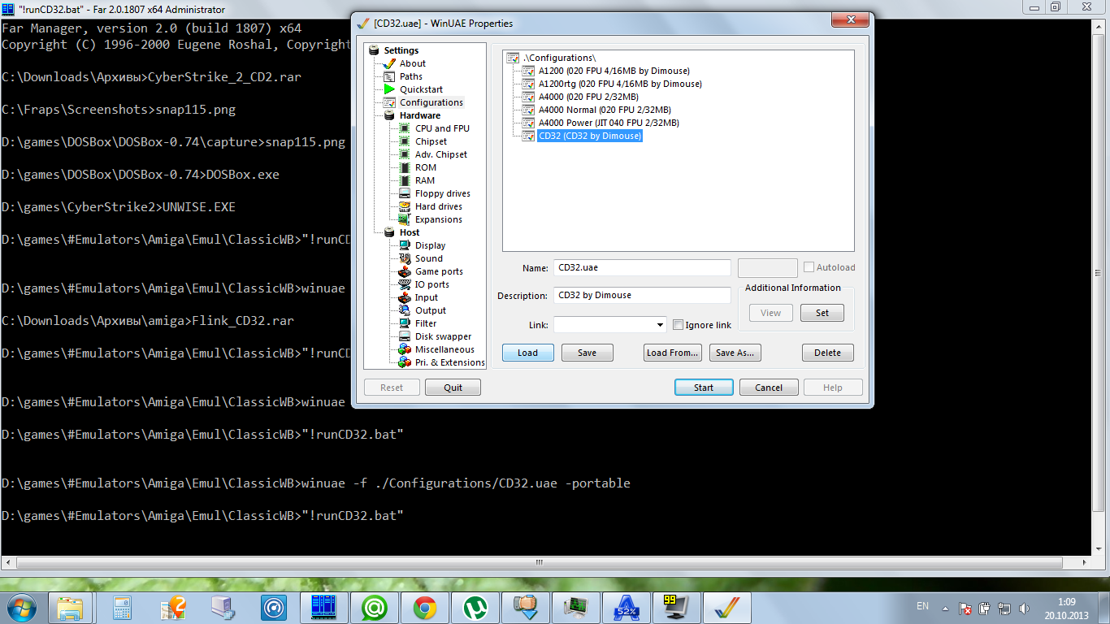The width and height of the screenshot is (1110, 624).
Task: Open Disk swapper icon
Action: coord(406,336)
